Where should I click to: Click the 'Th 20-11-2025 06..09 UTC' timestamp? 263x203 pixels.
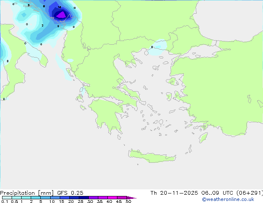(x=192, y=193)
